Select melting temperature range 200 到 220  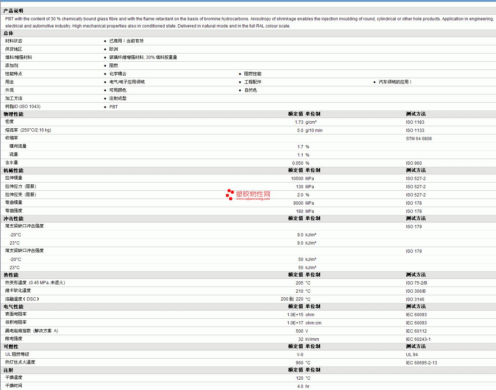pos(292,299)
